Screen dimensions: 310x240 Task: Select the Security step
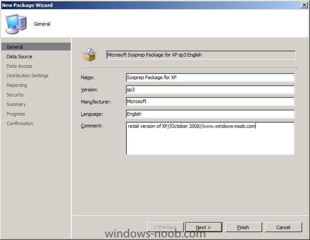coord(15,95)
